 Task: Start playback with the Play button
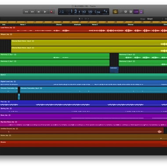pyautogui.click(x=45, y=12)
